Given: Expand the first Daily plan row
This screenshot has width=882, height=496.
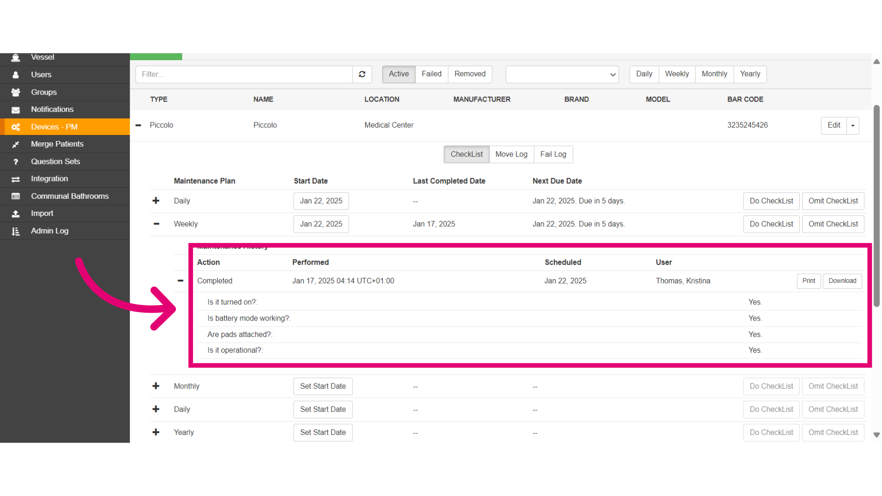Looking at the screenshot, I should (156, 201).
